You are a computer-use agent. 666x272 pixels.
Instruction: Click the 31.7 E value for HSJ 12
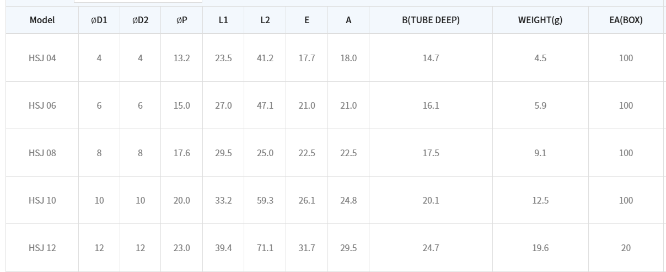(x=307, y=248)
